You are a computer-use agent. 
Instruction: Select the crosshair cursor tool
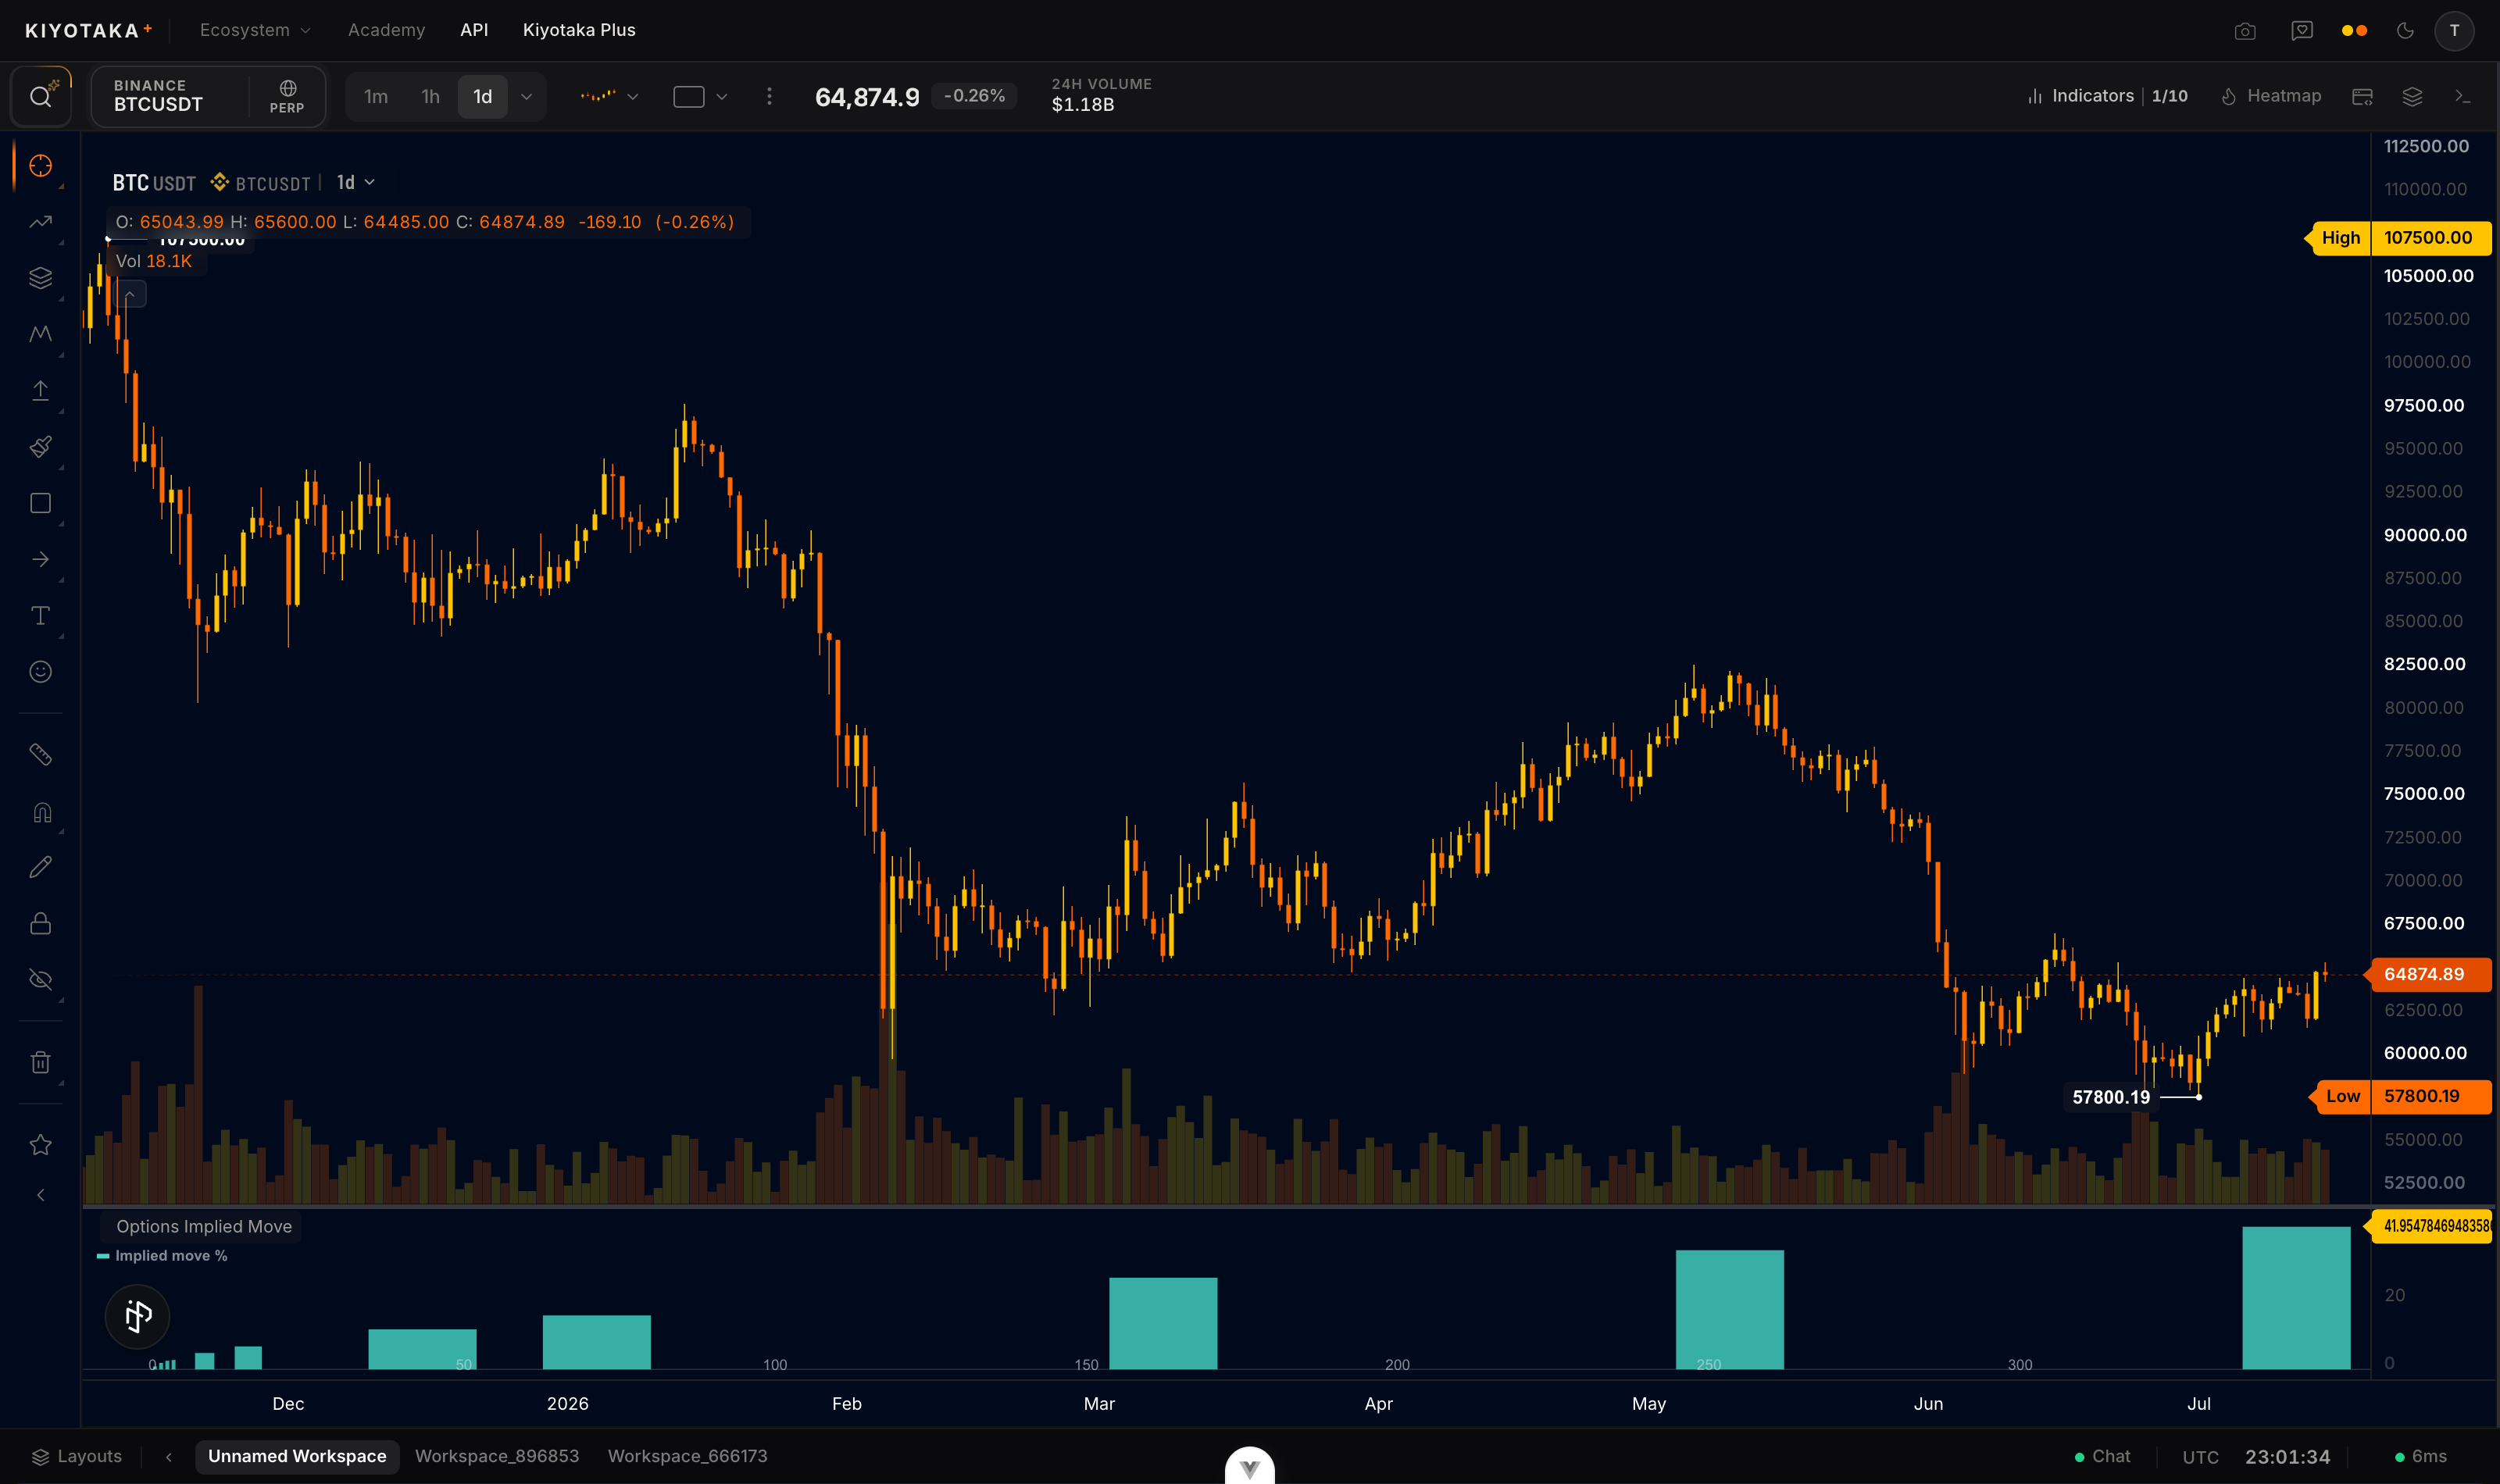40,166
